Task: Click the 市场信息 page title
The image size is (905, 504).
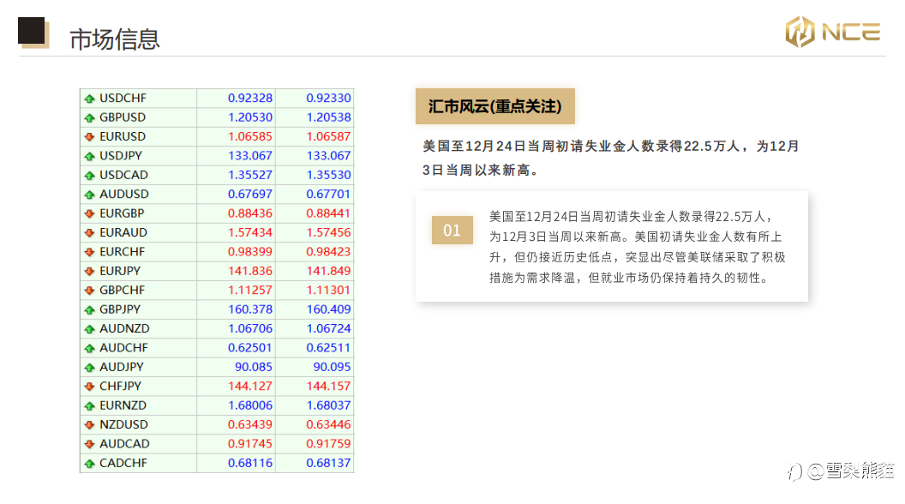Action: click(114, 39)
